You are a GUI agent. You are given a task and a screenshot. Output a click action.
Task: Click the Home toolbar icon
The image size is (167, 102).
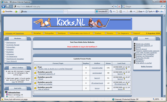[x=111, y=11]
